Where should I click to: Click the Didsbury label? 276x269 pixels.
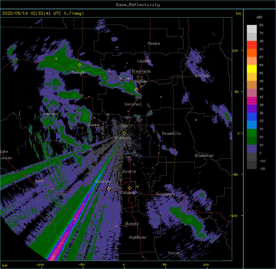click(x=123, y=138)
